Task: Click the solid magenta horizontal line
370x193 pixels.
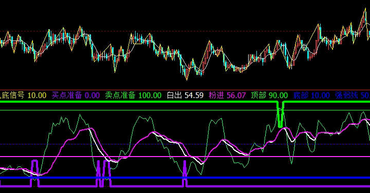Action: [x=185, y=157]
